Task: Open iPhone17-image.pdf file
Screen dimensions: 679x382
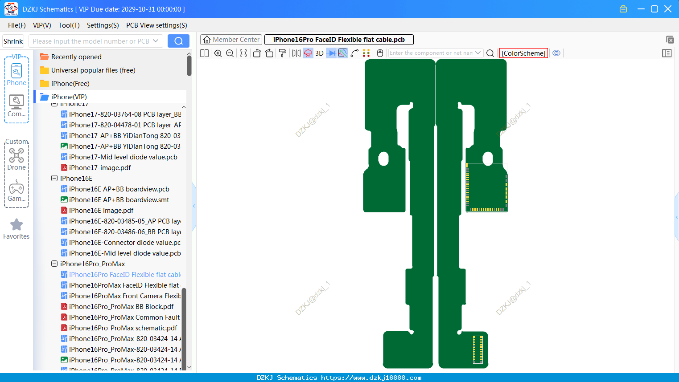Action: pyautogui.click(x=100, y=167)
